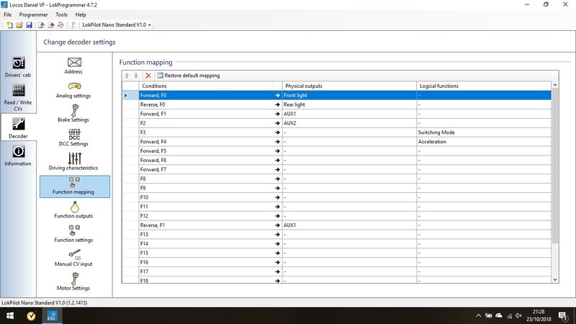The width and height of the screenshot is (576, 324).
Task: Open the Tools menu
Action: coord(61,14)
